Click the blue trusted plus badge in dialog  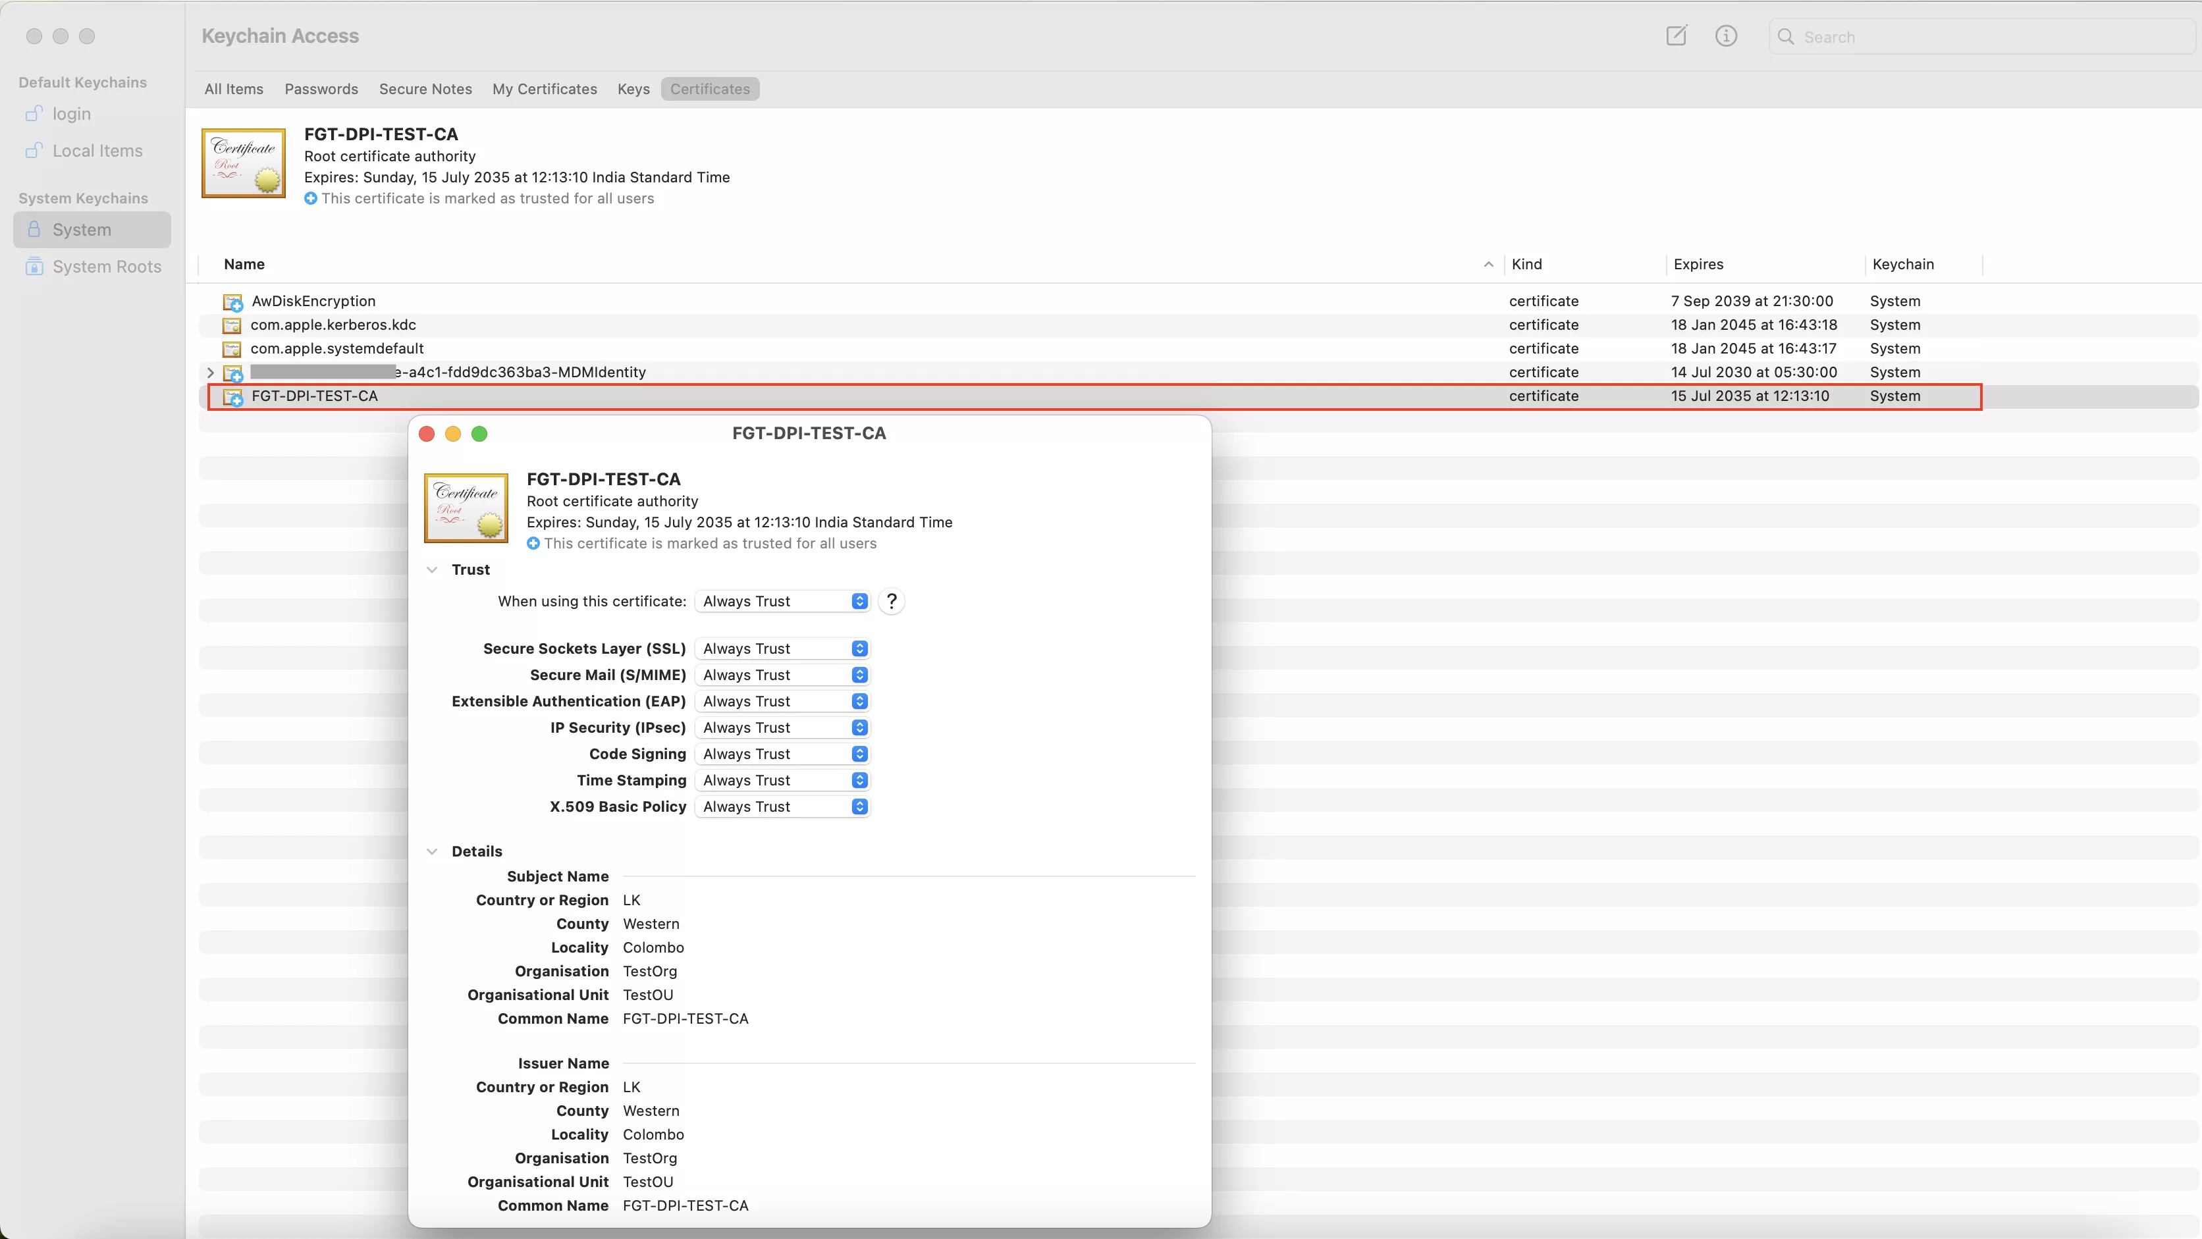click(533, 543)
